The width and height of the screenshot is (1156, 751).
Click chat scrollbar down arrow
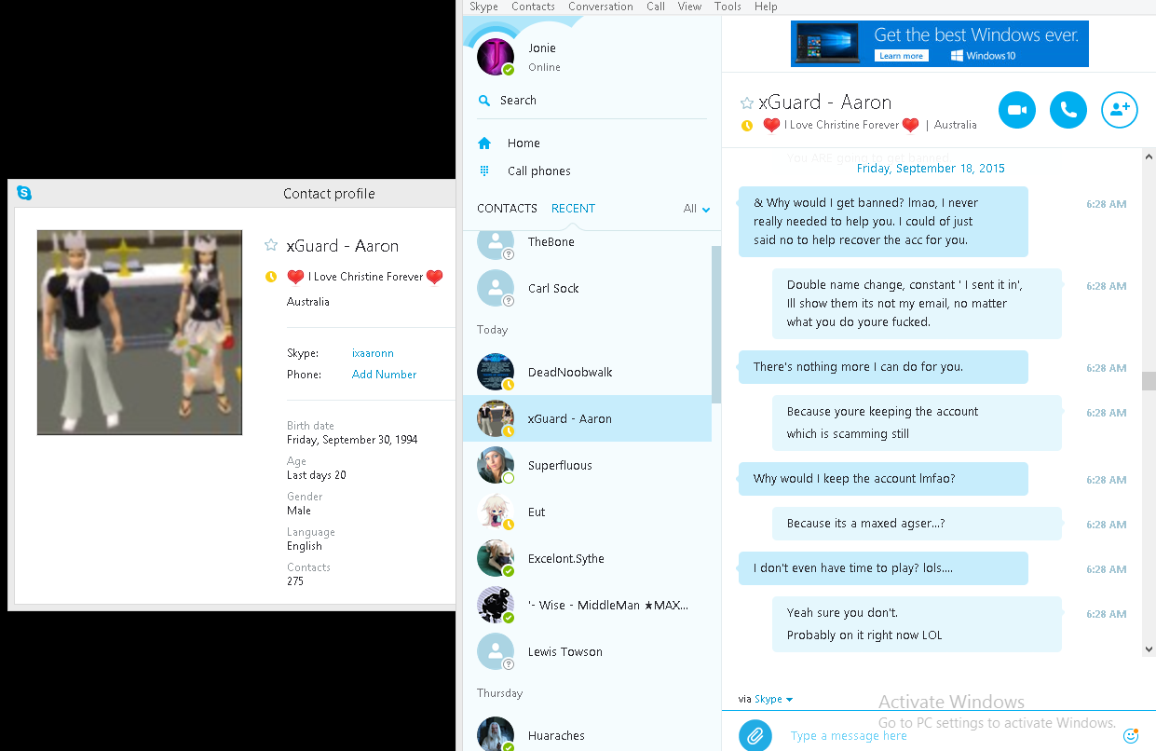click(x=1149, y=649)
